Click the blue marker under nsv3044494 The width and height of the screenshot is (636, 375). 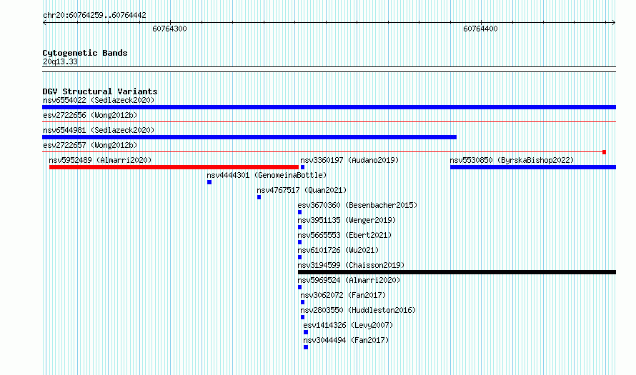point(306,347)
